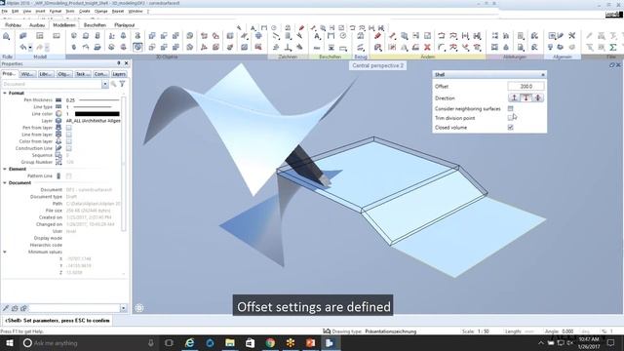Collapse the Element section
624x351 pixels.
tap(5, 169)
